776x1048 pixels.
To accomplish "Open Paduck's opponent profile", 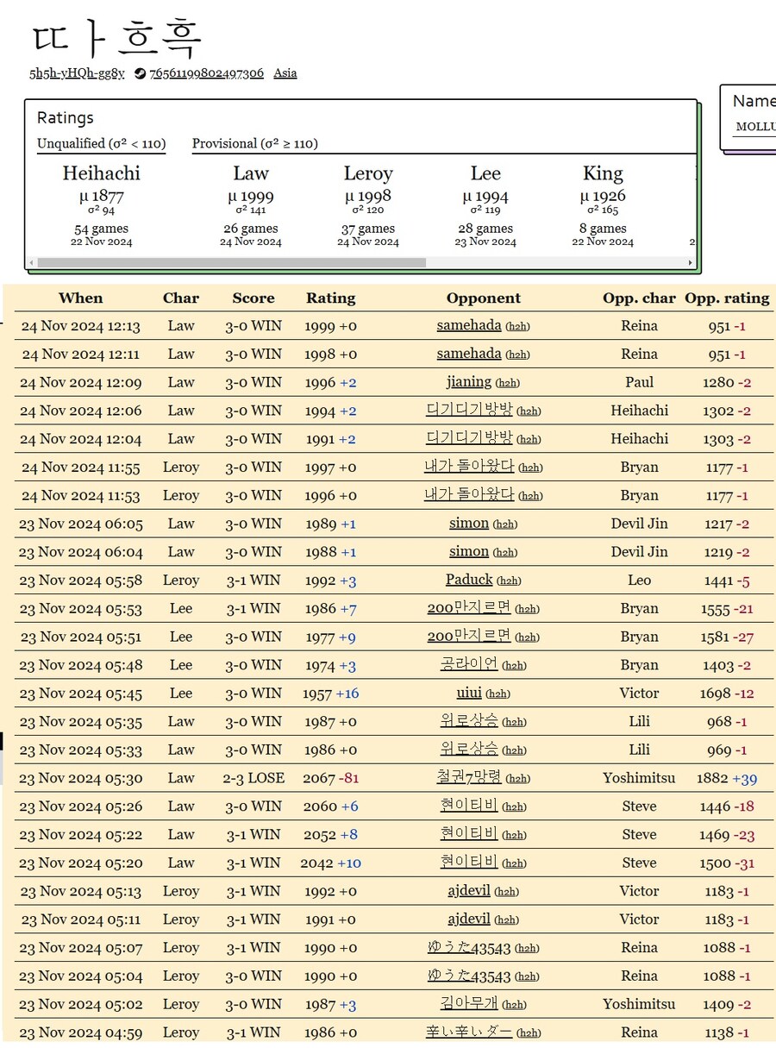I will coord(469,580).
